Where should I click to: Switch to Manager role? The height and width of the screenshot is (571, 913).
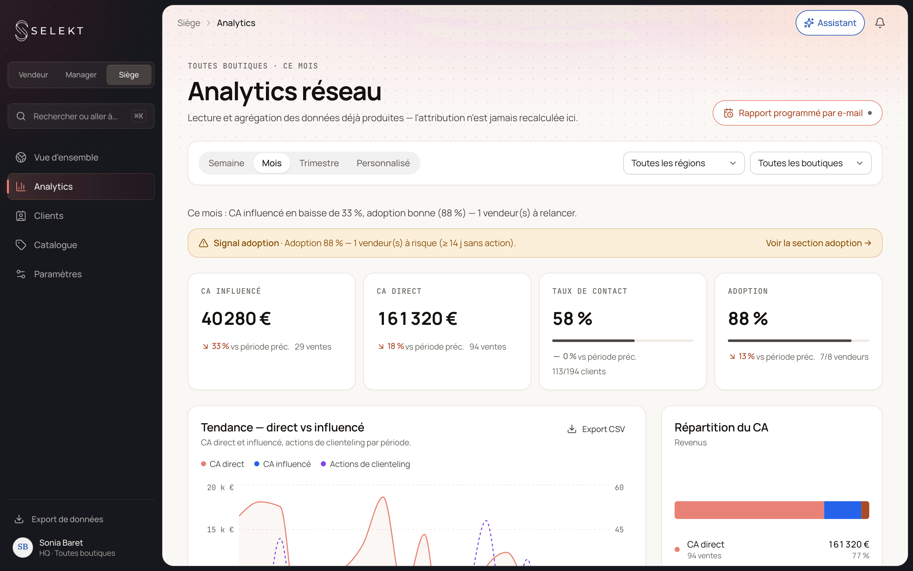81,75
